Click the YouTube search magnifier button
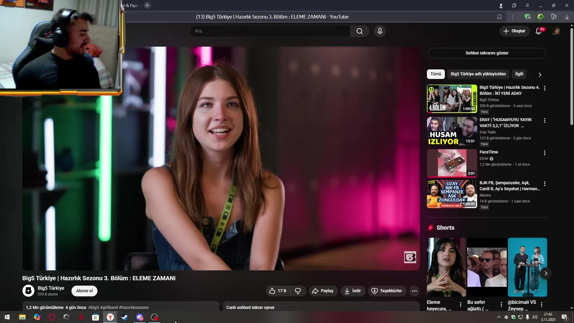 tap(360, 31)
